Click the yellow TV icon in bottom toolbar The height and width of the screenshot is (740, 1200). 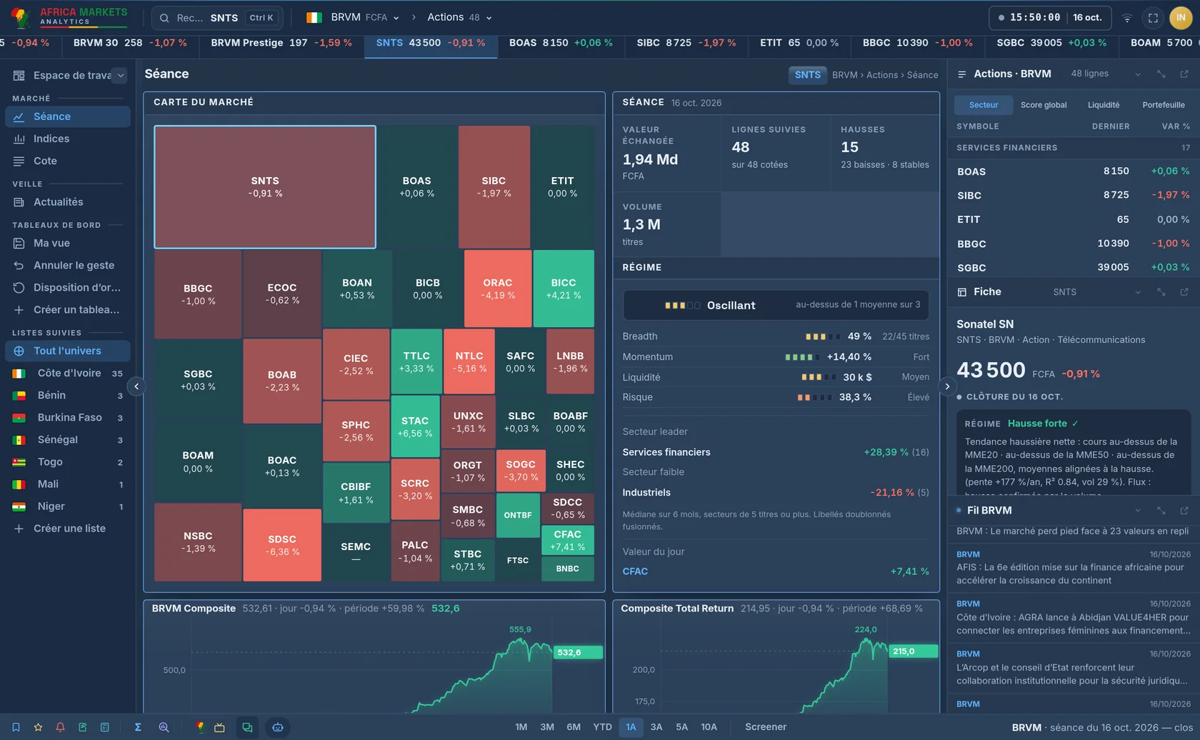tap(219, 727)
